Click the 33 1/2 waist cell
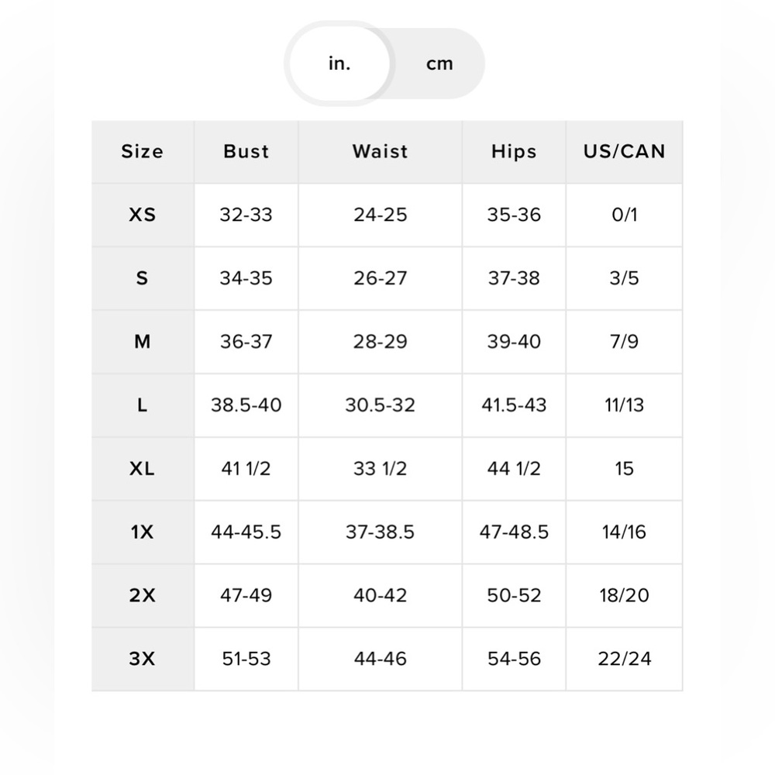775x775 pixels. click(x=380, y=469)
